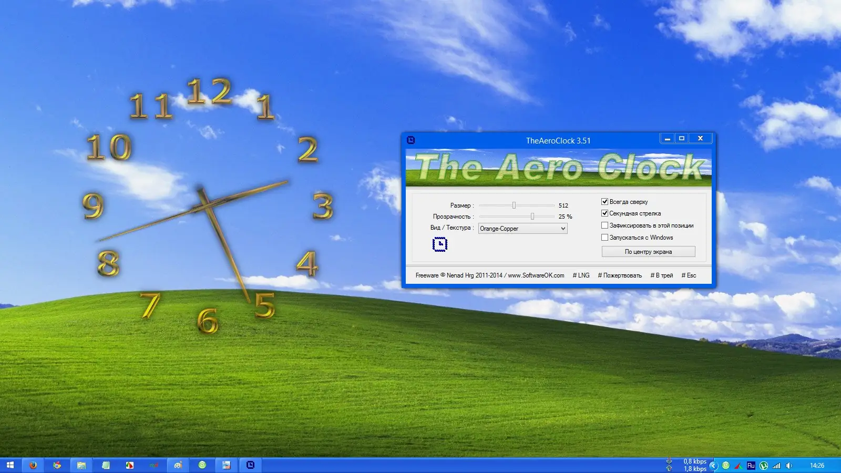Screen dimensions: 841x473
Task: Click the network signal icon in the tray
Action: (x=777, y=466)
